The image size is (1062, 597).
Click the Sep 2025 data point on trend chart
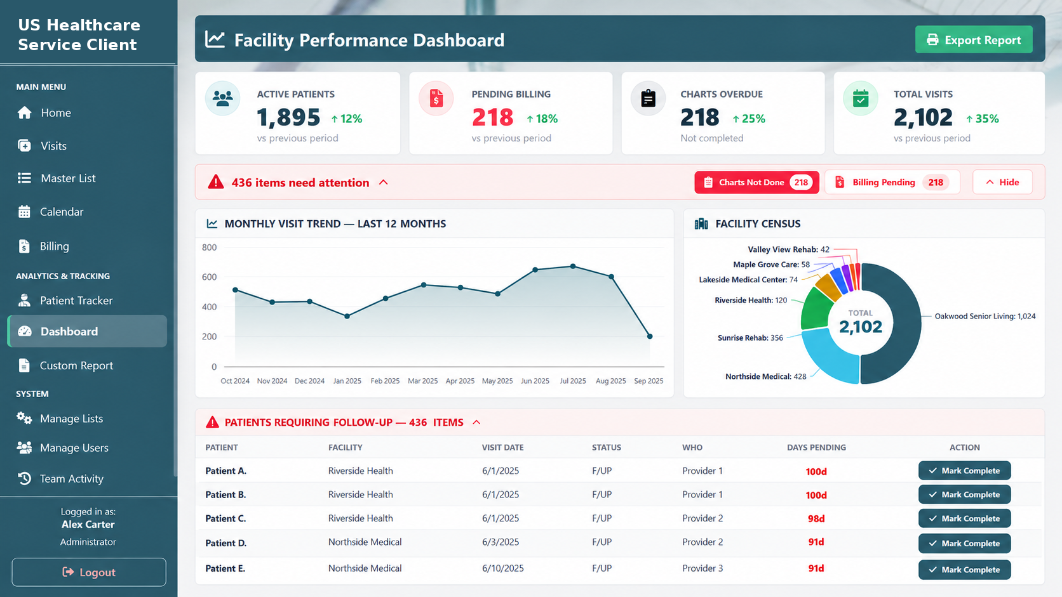tap(649, 336)
